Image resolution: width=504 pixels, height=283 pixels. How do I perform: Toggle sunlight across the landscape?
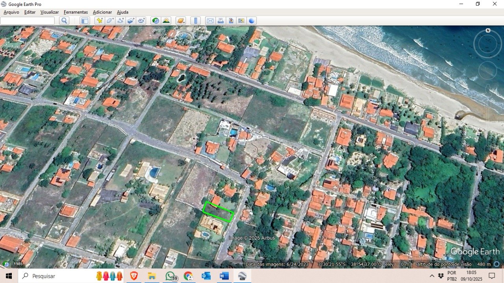click(166, 21)
